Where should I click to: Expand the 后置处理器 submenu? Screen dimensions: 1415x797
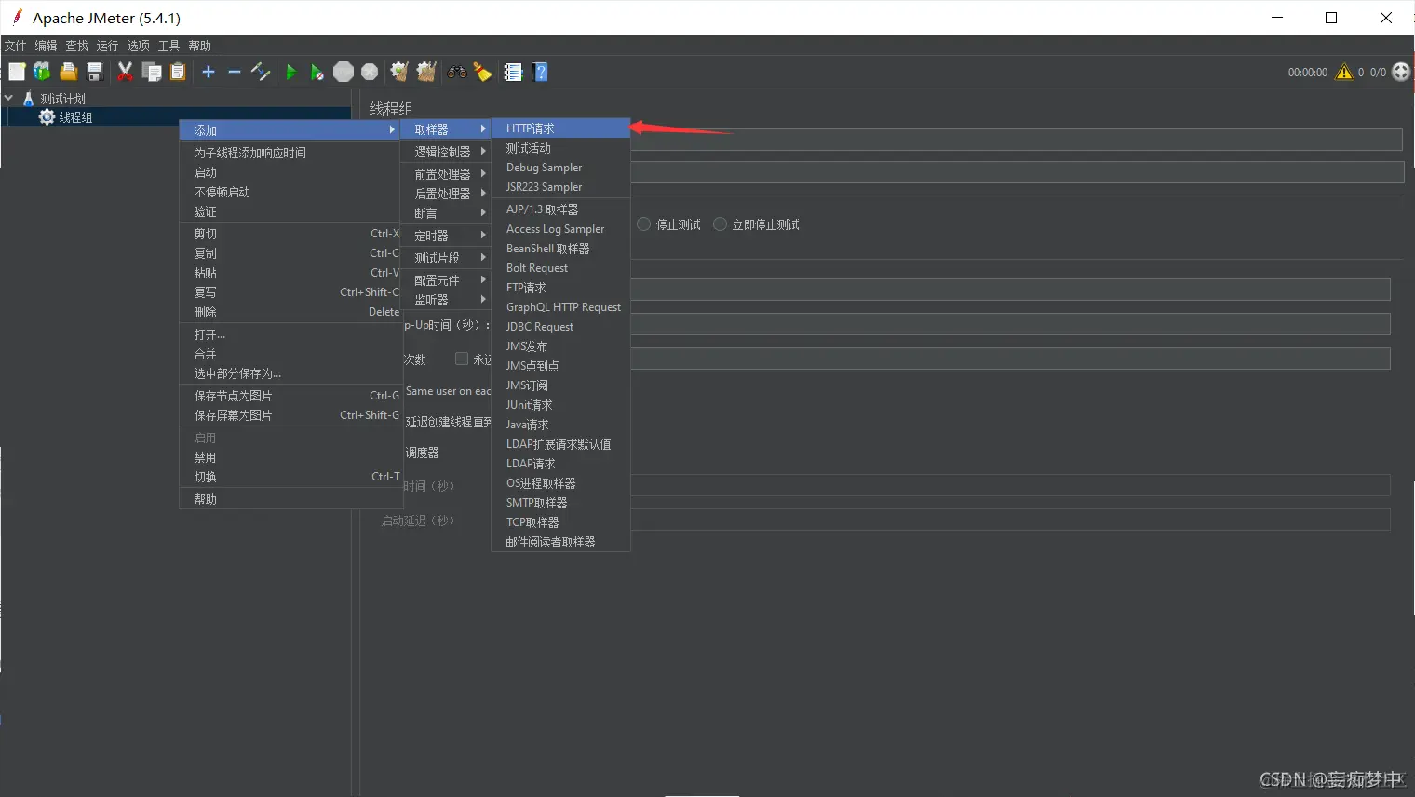click(445, 194)
